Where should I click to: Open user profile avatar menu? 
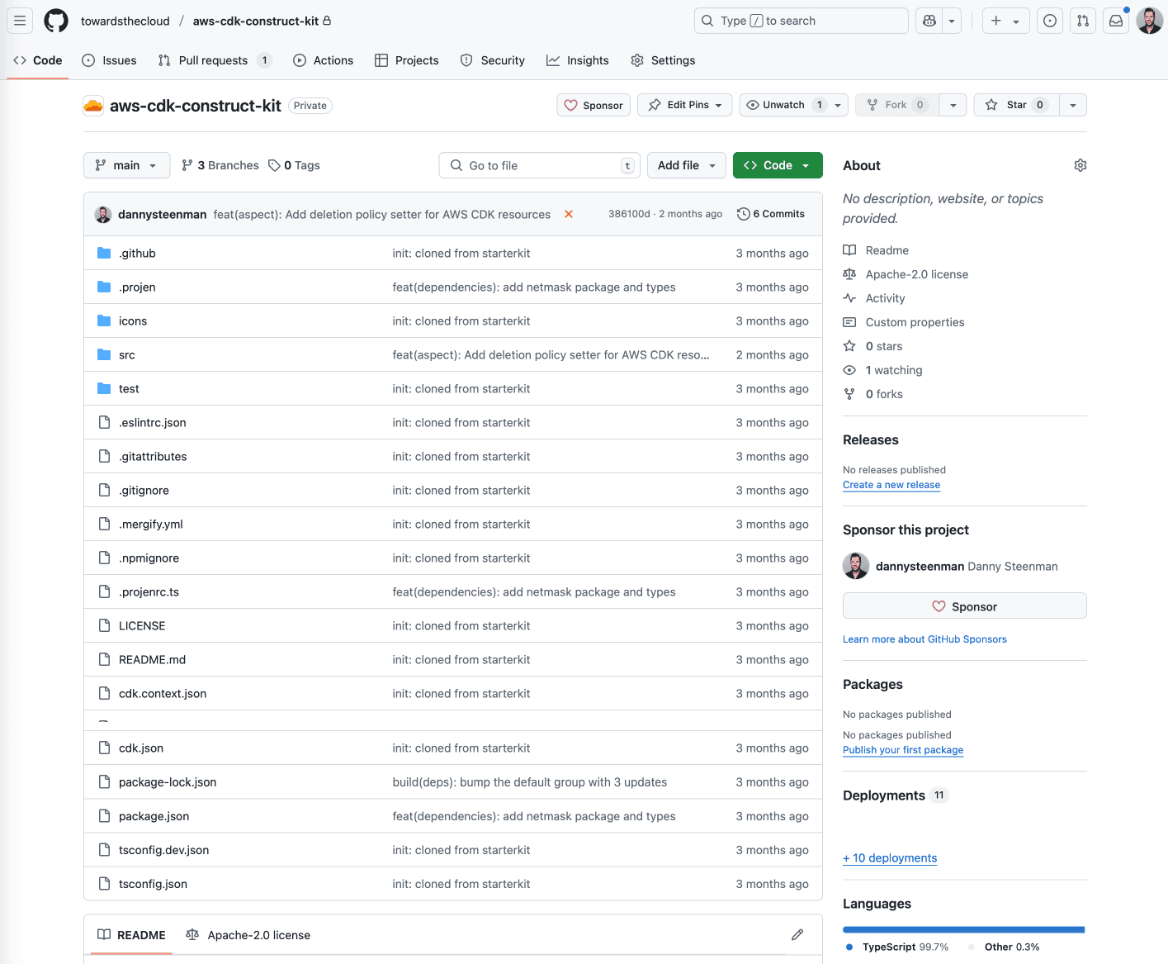click(1149, 21)
